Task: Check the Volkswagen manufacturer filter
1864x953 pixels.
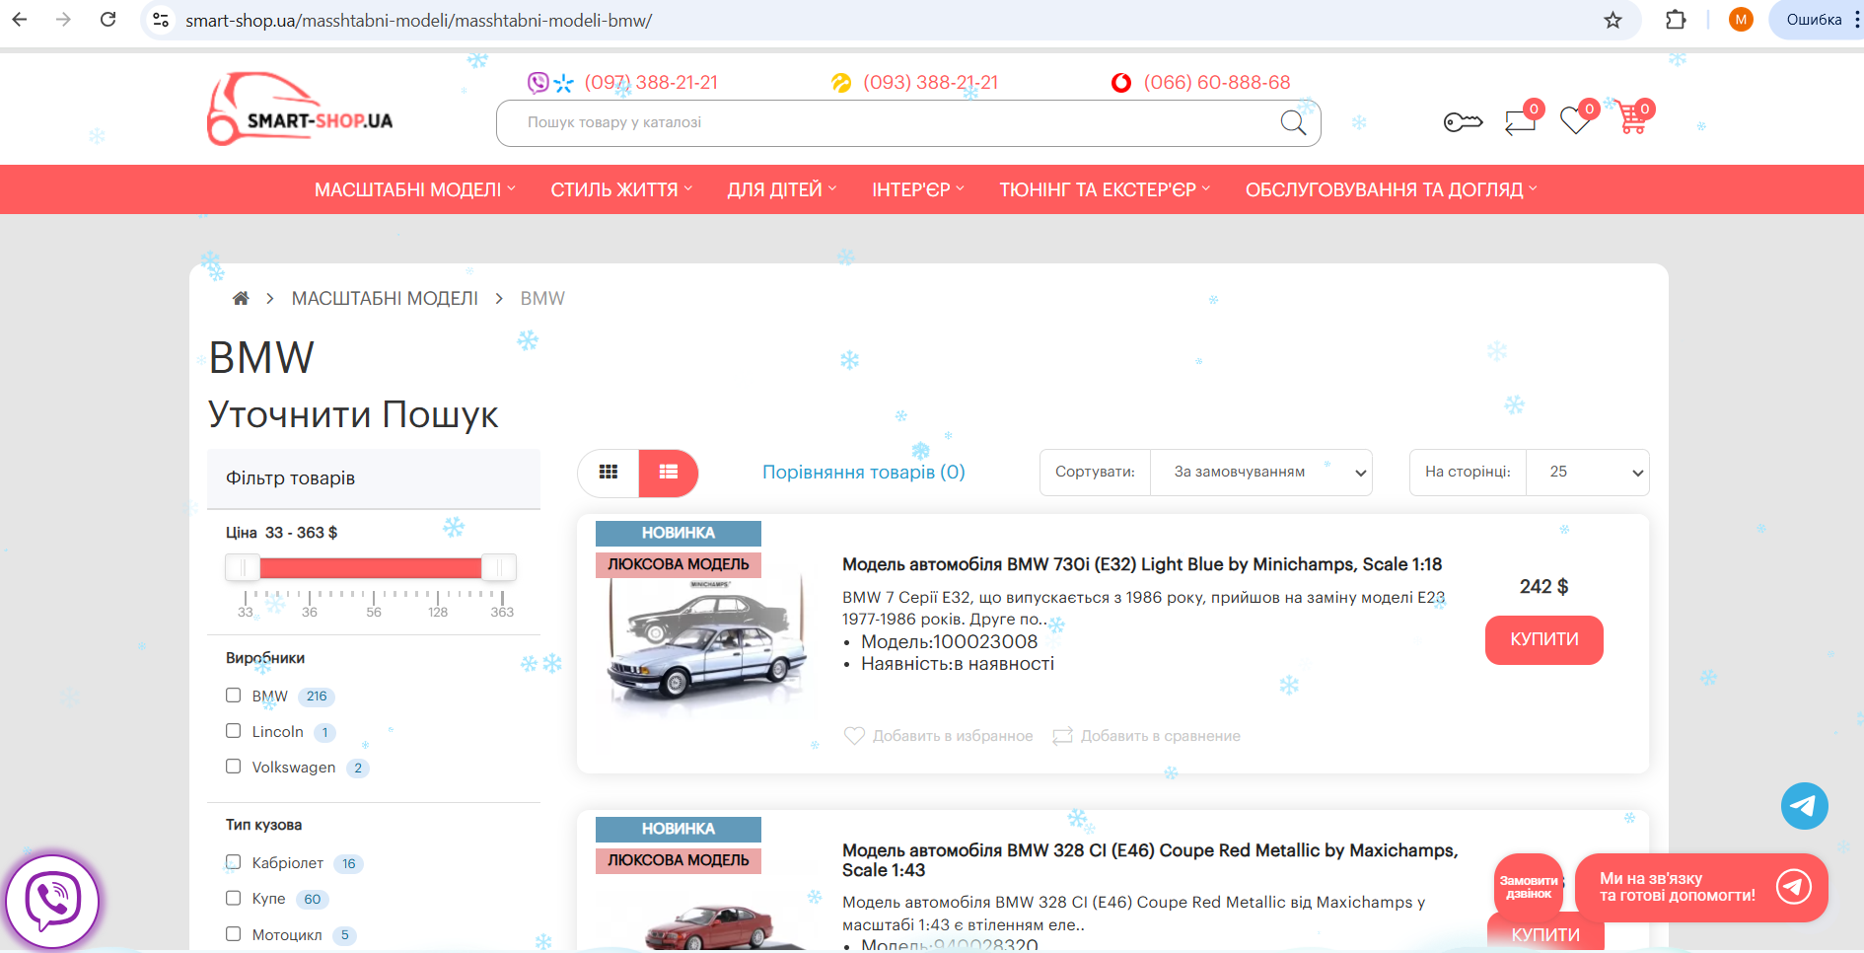Action: coord(234,767)
